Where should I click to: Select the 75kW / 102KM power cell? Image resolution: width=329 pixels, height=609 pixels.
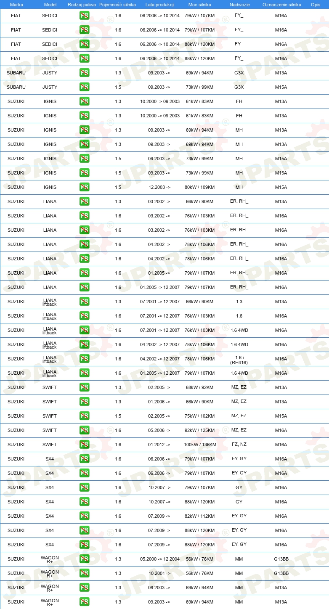coord(199,416)
